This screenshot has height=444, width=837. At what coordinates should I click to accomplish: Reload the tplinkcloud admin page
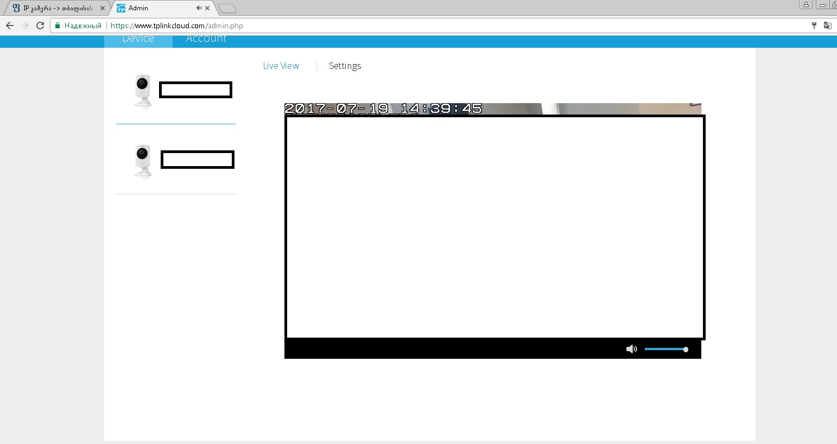(x=40, y=26)
